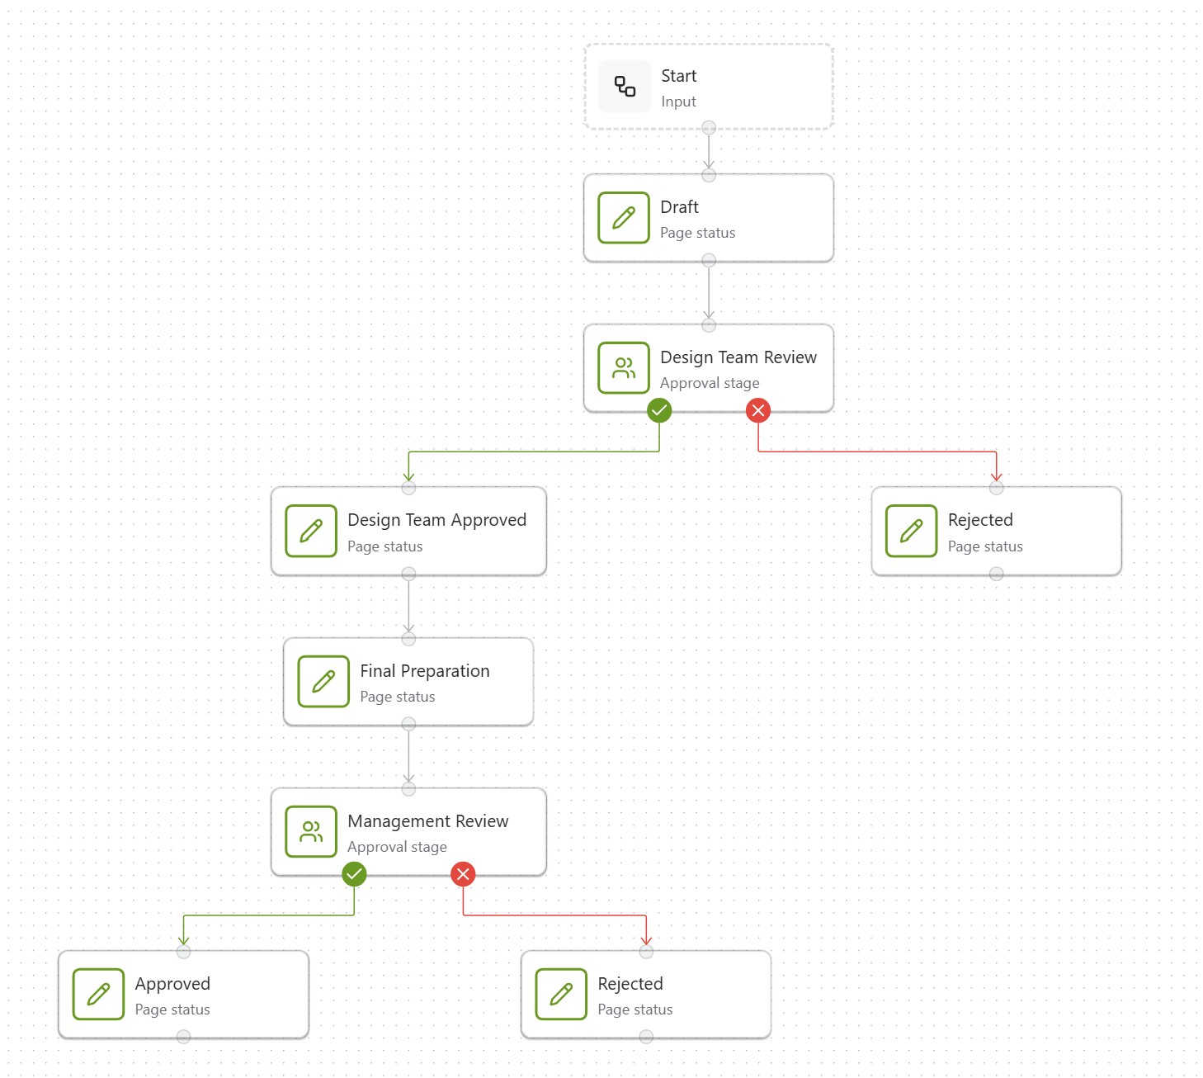Image resolution: width=1203 pixels, height=1078 pixels.
Task: Toggle the green approve badge on Management Review
Action: (x=354, y=874)
